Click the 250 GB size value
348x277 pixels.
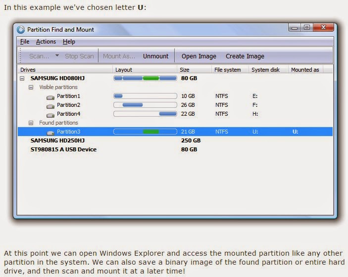point(191,140)
